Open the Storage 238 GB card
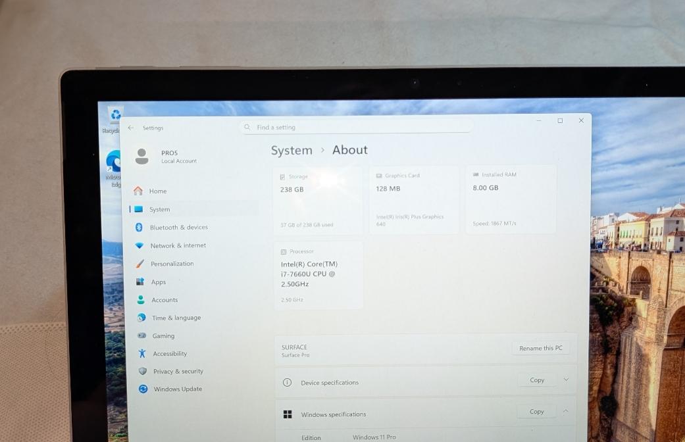The height and width of the screenshot is (442, 685). coord(318,201)
